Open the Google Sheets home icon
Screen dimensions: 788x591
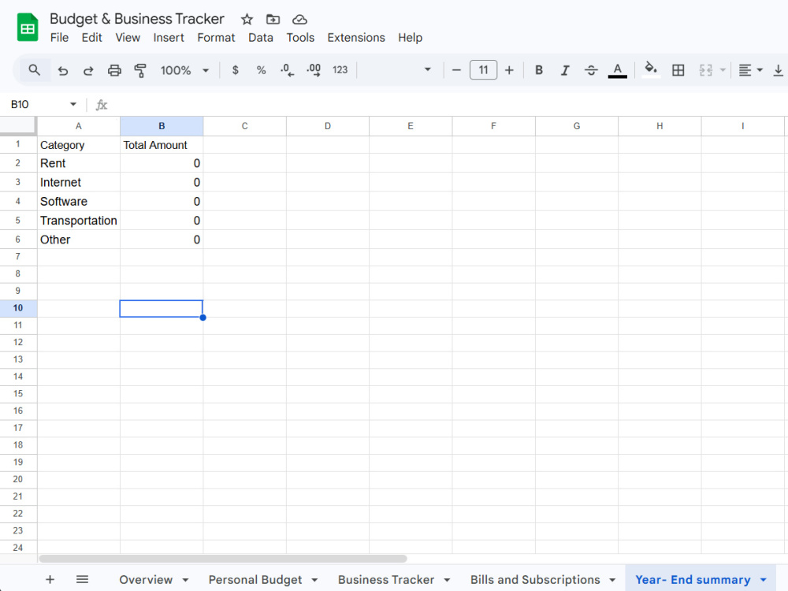(x=28, y=28)
